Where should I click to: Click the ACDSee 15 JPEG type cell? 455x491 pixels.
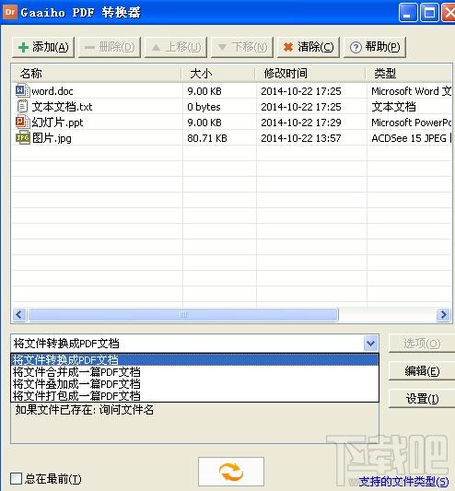coord(411,138)
